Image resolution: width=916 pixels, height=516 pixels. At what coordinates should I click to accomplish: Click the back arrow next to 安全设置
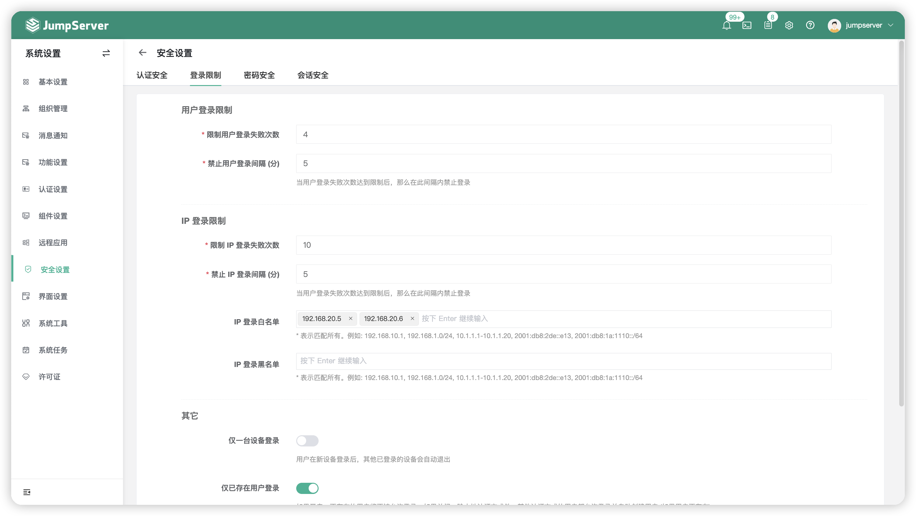(142, 53)
